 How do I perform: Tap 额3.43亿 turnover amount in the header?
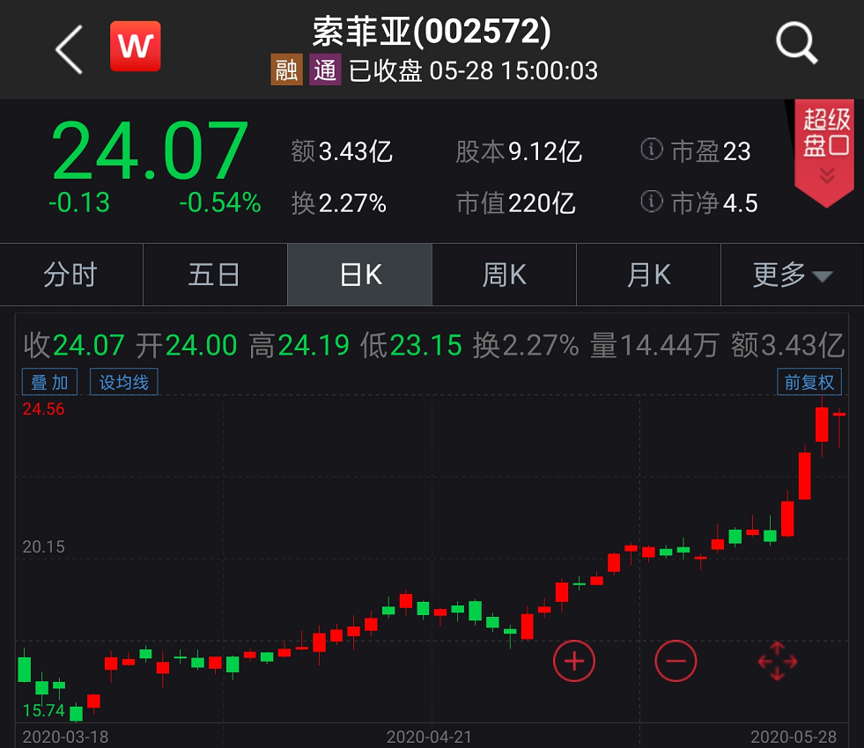point(342,151)
